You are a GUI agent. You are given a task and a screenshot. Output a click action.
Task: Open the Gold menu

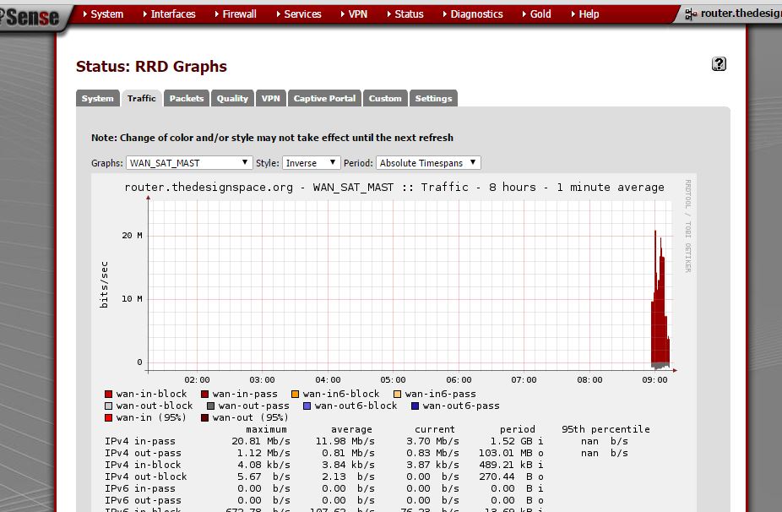coord(540,14)
